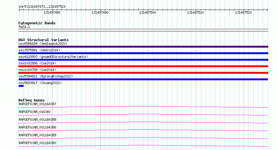Click the blue bar under nsv4118993
Viewport: 277px width, 150px height.
point(143,60)
